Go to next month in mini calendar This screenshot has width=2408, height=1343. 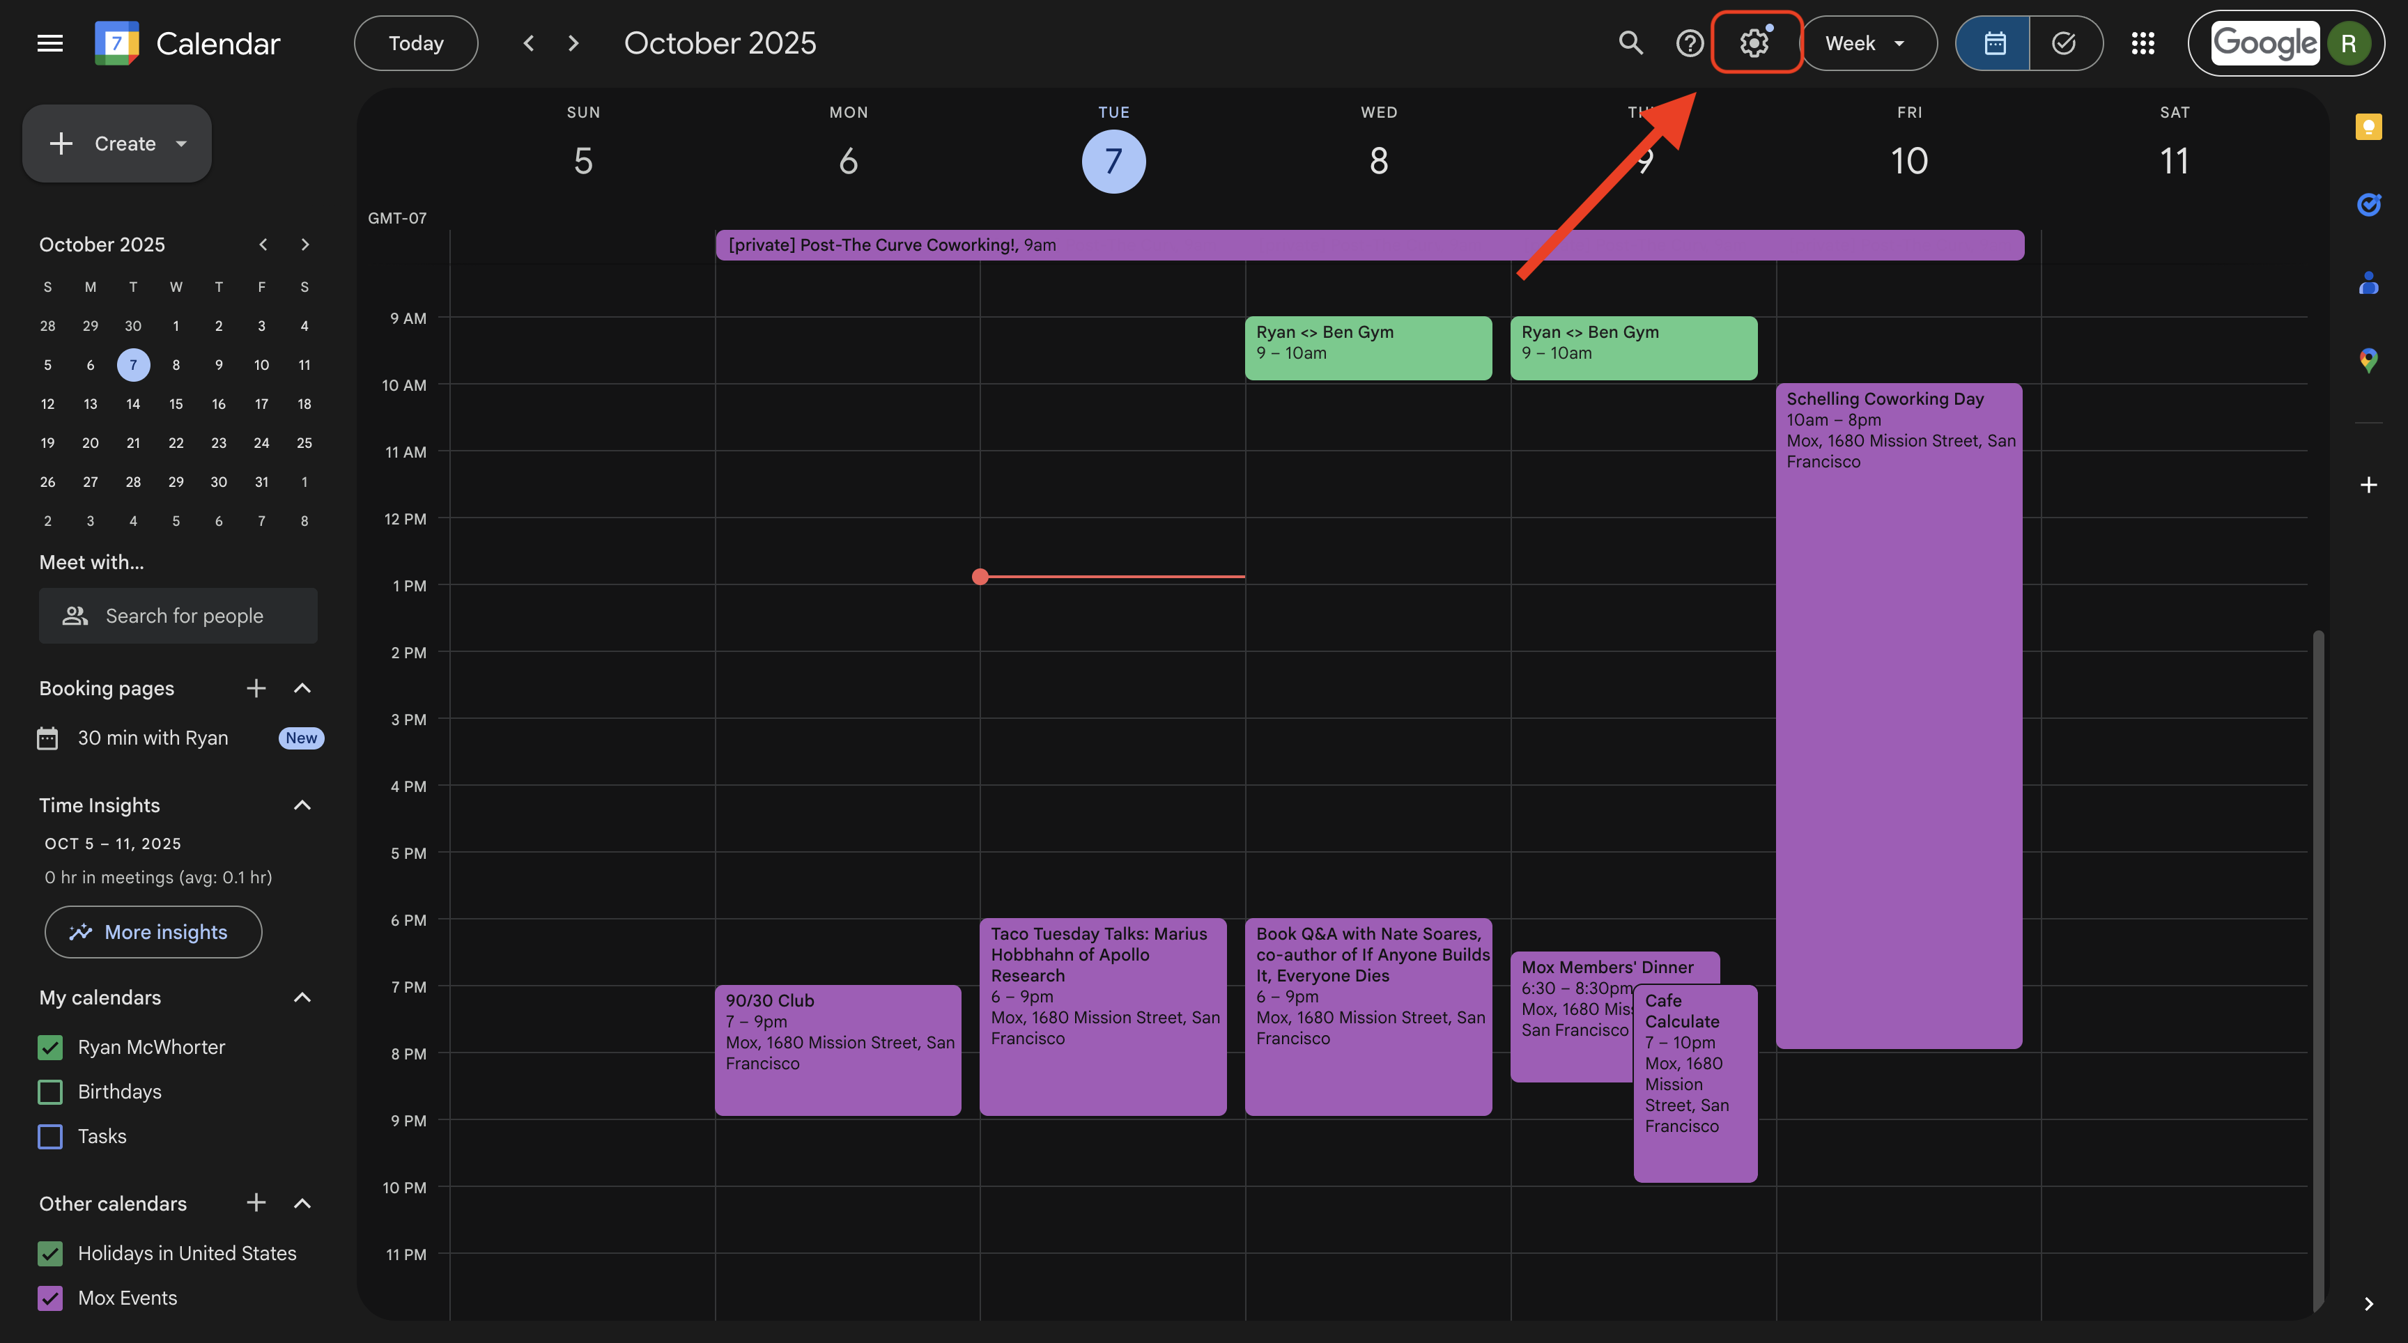point(304,244)
